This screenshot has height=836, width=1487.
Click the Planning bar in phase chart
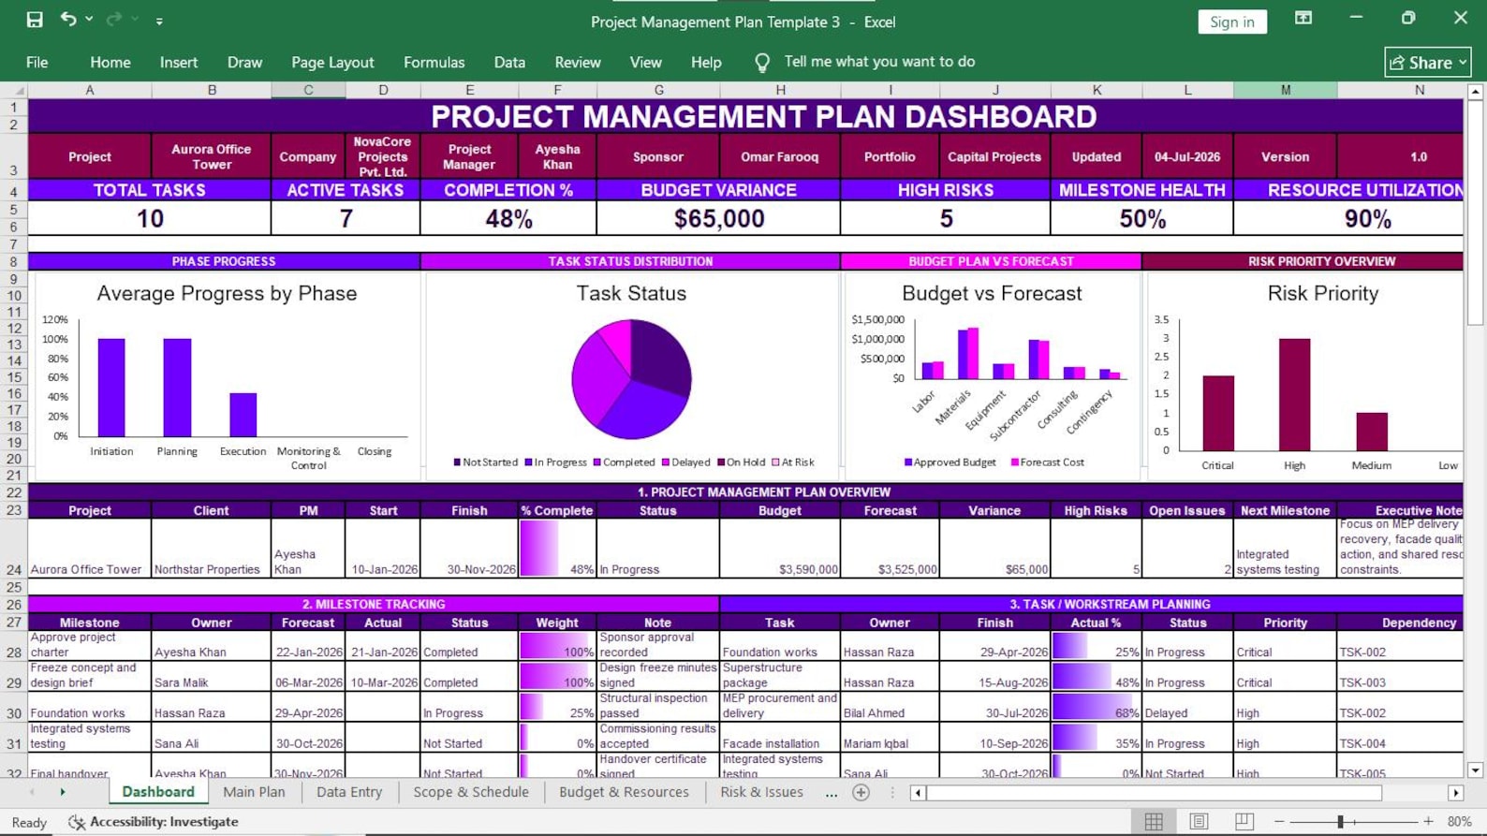[x=177, y=388]
